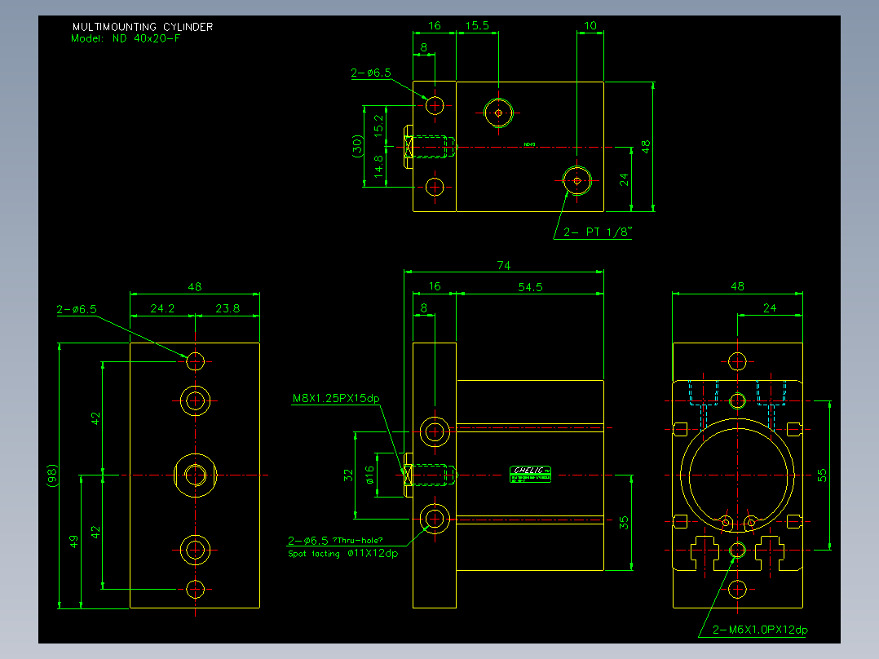879x659 pixels.
Task: Select the 2-M6X1.0PX12dp thread callout
Action: pyautogui.click(x=760, y=630)
